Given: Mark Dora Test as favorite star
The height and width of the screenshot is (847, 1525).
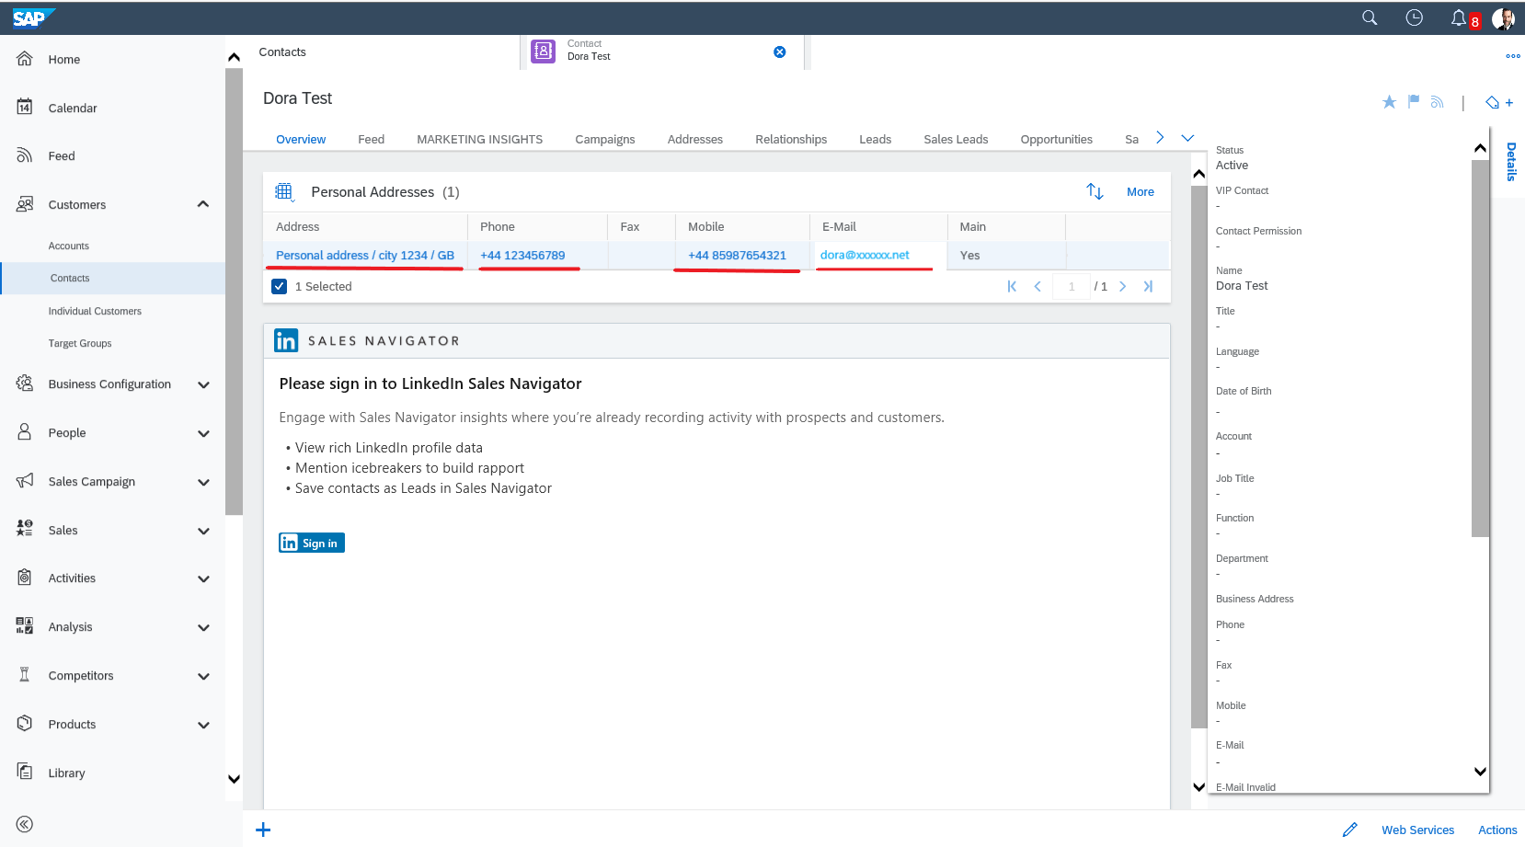Looking at the screenshot, I should [1389, 102].
